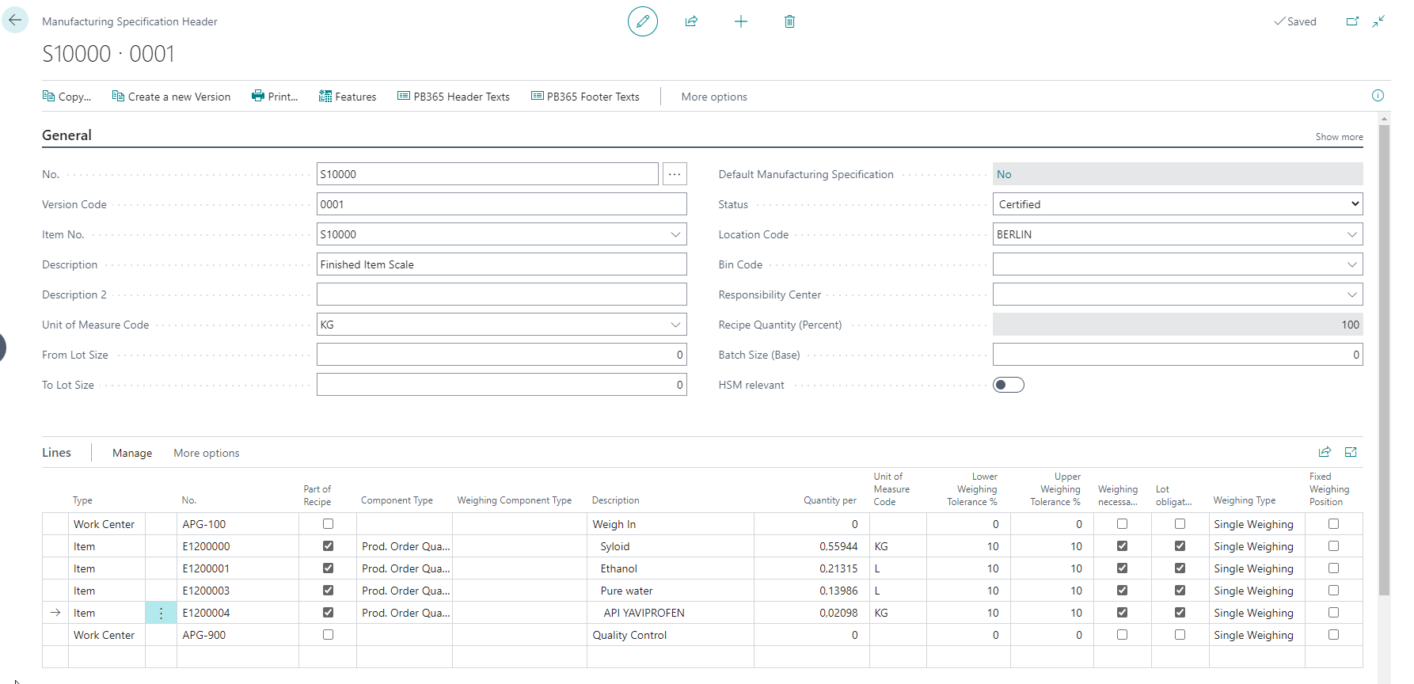Click Show more in General section

1339,137
